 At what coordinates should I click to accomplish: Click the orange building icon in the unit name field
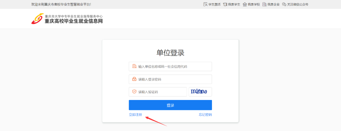pyautogui.click(x=134, y=66)
